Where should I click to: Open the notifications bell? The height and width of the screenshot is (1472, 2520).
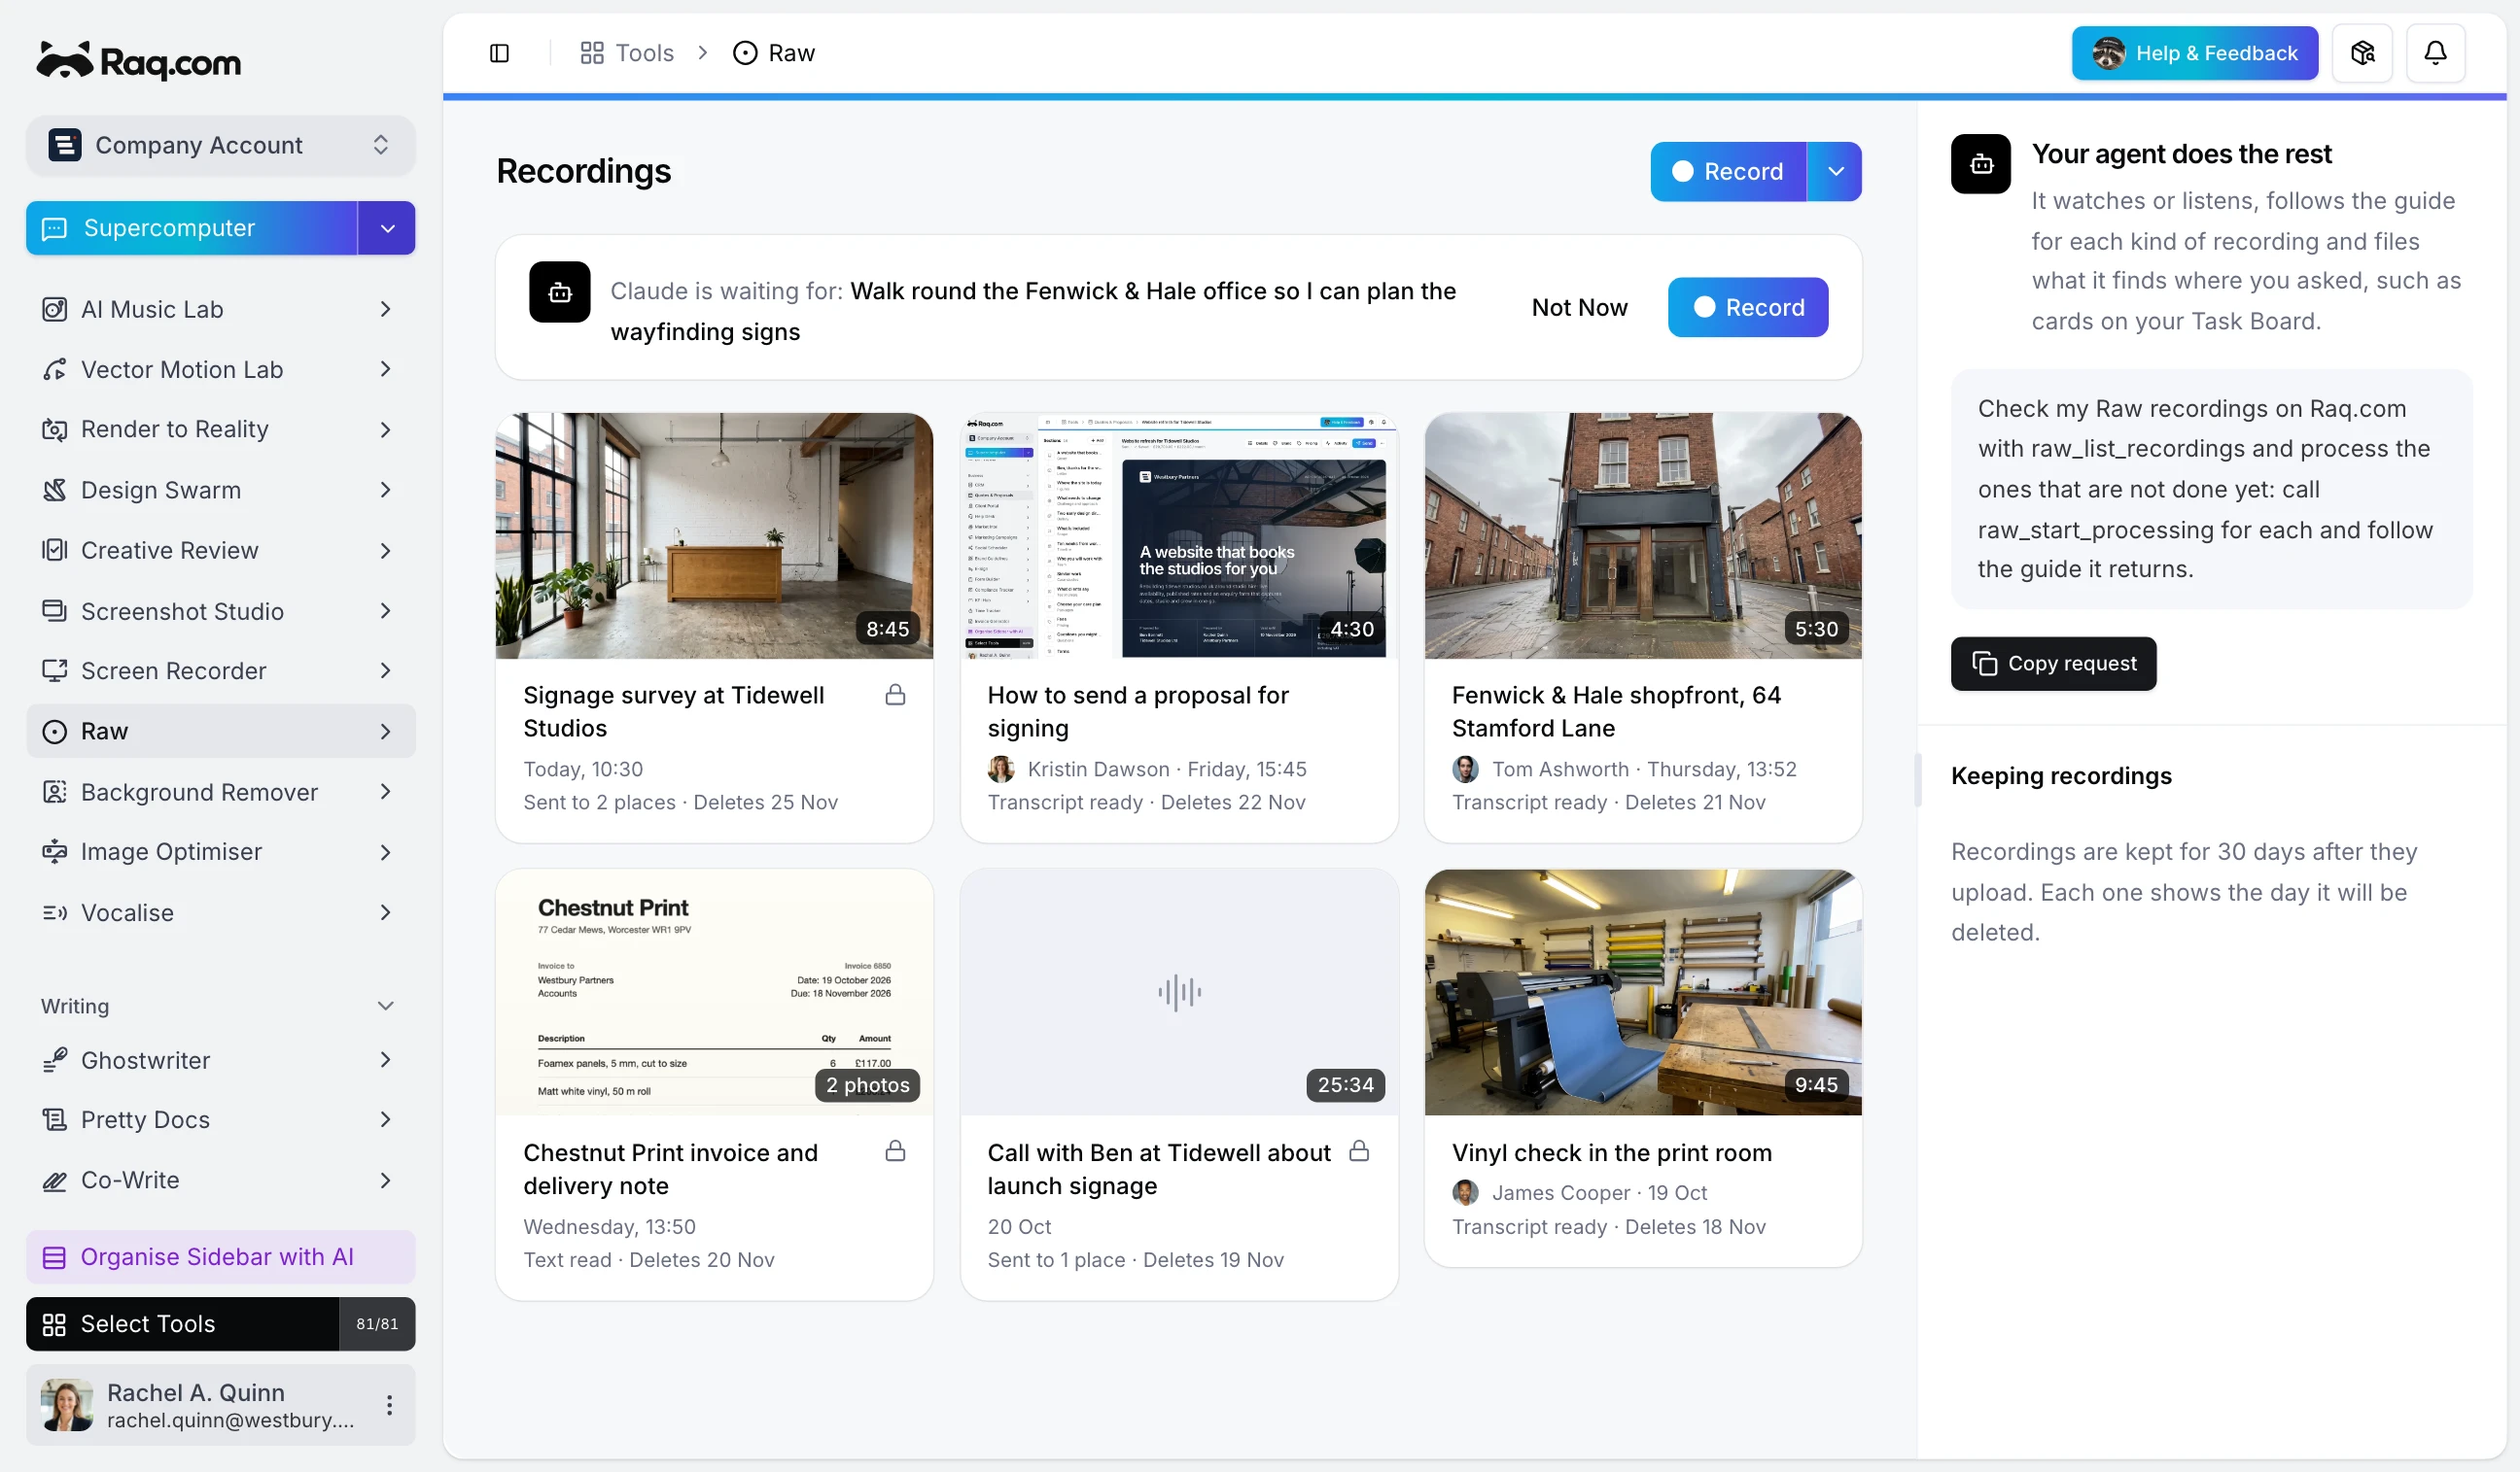click(x=2435, y=53)
